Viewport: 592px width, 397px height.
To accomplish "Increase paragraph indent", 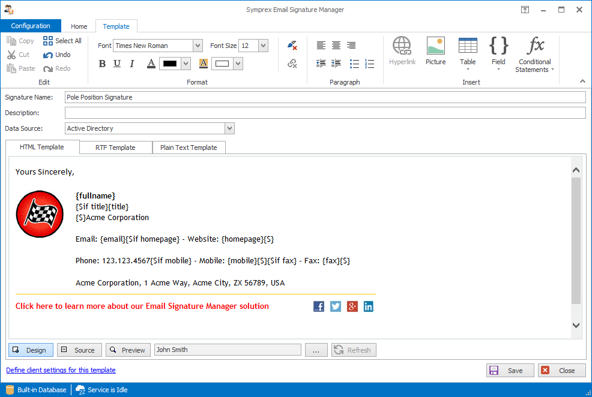I will pyautogui.click(x=336, y=64).
